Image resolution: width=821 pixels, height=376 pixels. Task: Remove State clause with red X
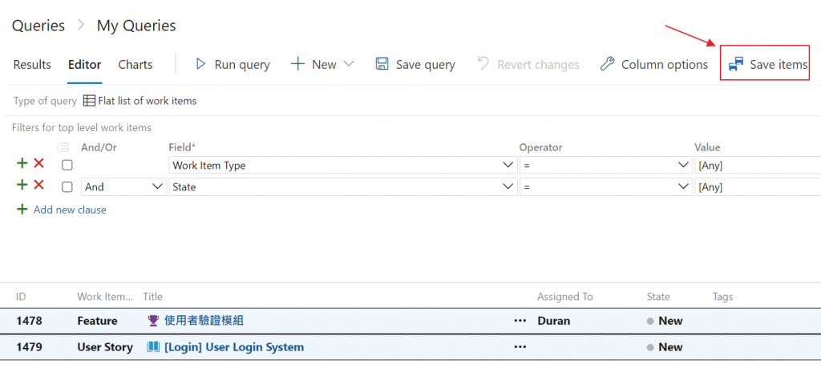click(x=38, y=186)
